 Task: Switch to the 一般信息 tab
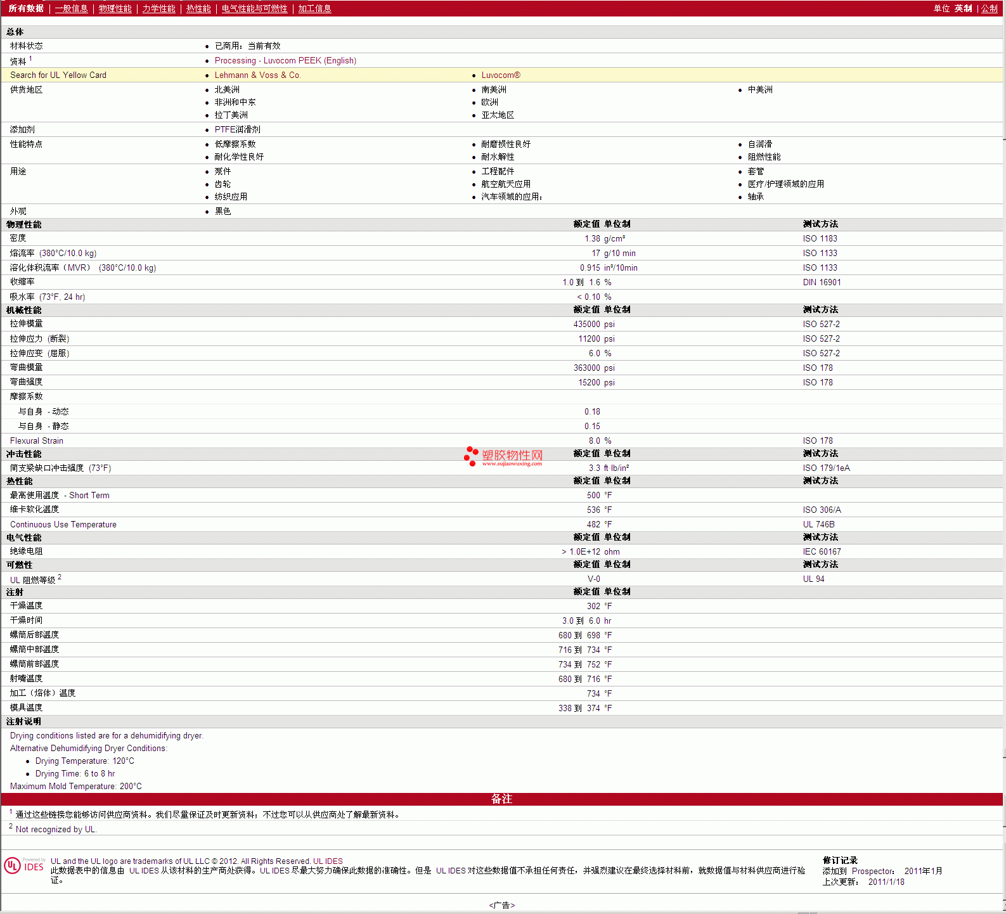point(71,9)
